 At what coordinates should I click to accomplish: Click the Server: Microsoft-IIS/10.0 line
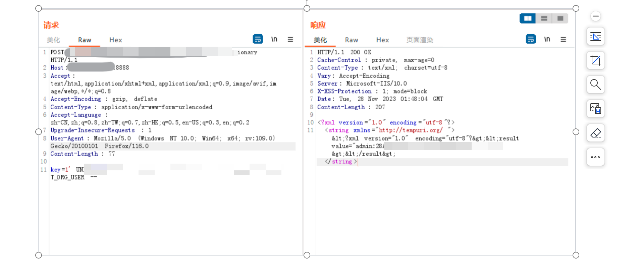pos(362,83)
